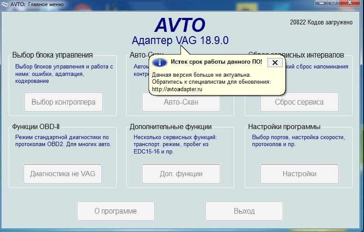Show the О программе dialog
364x232 pixels.
click(116, 211)
